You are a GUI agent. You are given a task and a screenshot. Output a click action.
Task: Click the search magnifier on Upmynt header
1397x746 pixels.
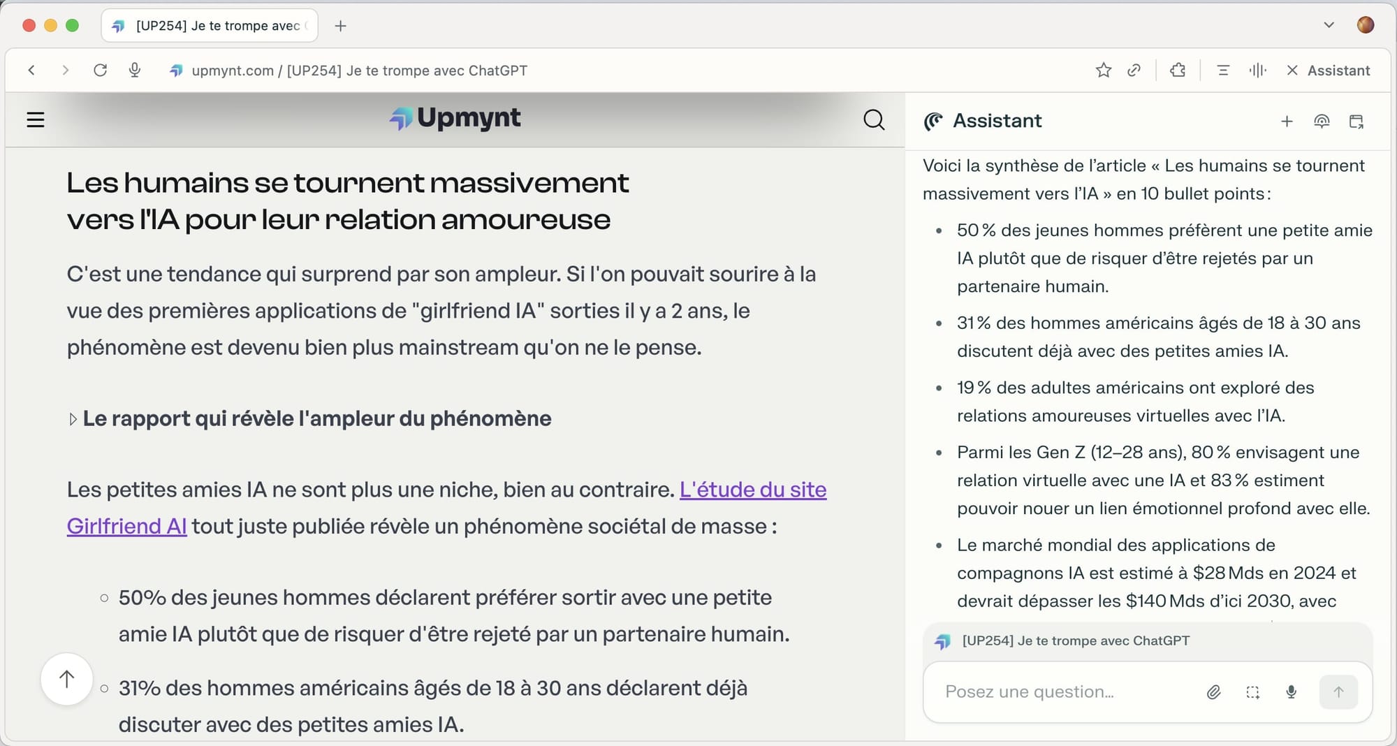873,120
